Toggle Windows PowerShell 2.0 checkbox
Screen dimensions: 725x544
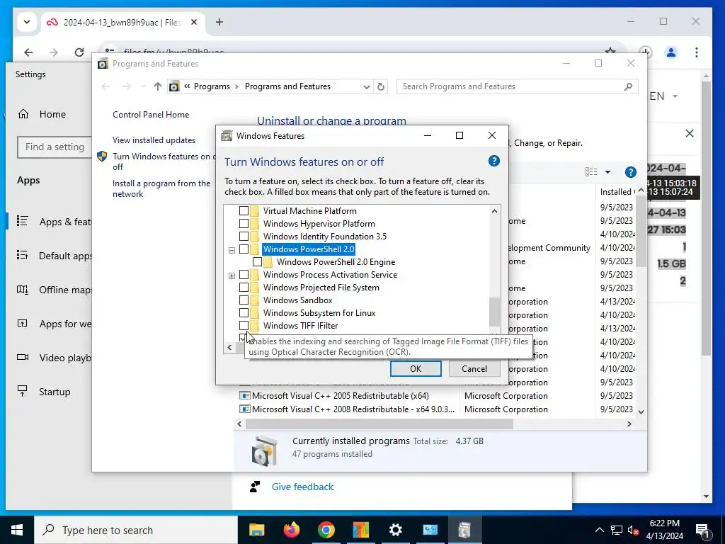click(x=244, y=249)
